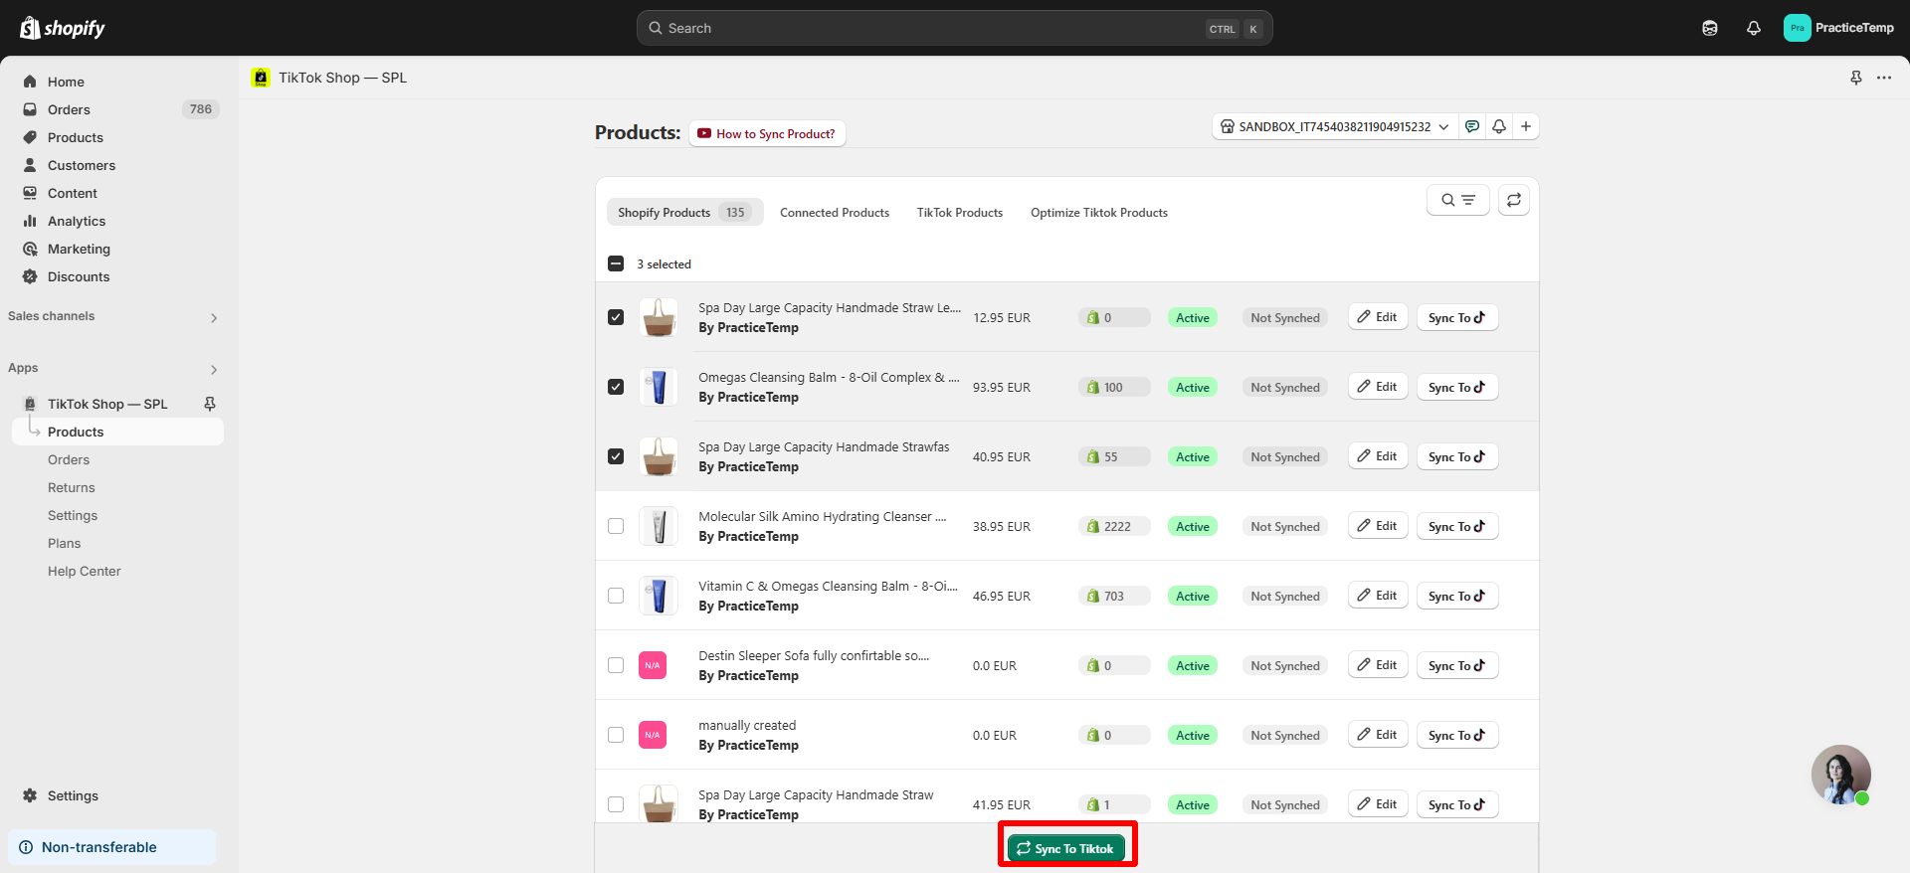Open Optimize Tiktok Products tab
Screen dimensions: 1910x873
pos(1099,212)
